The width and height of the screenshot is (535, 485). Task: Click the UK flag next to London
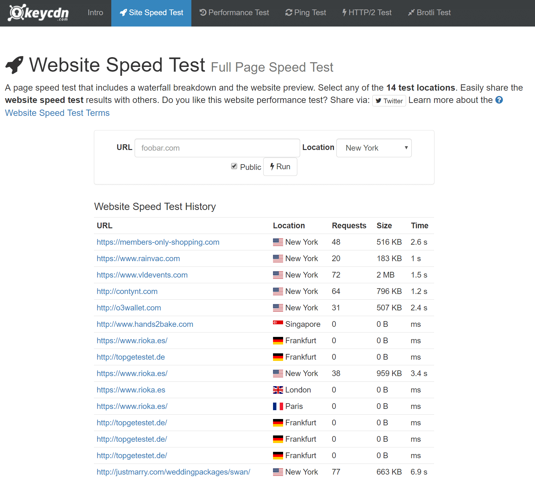point(277,390)
